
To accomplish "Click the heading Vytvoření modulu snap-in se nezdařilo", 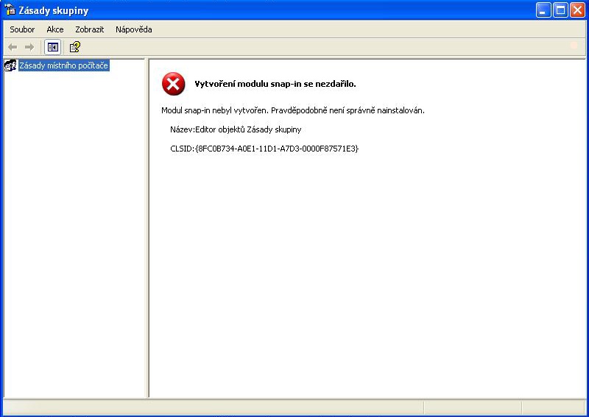I will click(275, 84).
